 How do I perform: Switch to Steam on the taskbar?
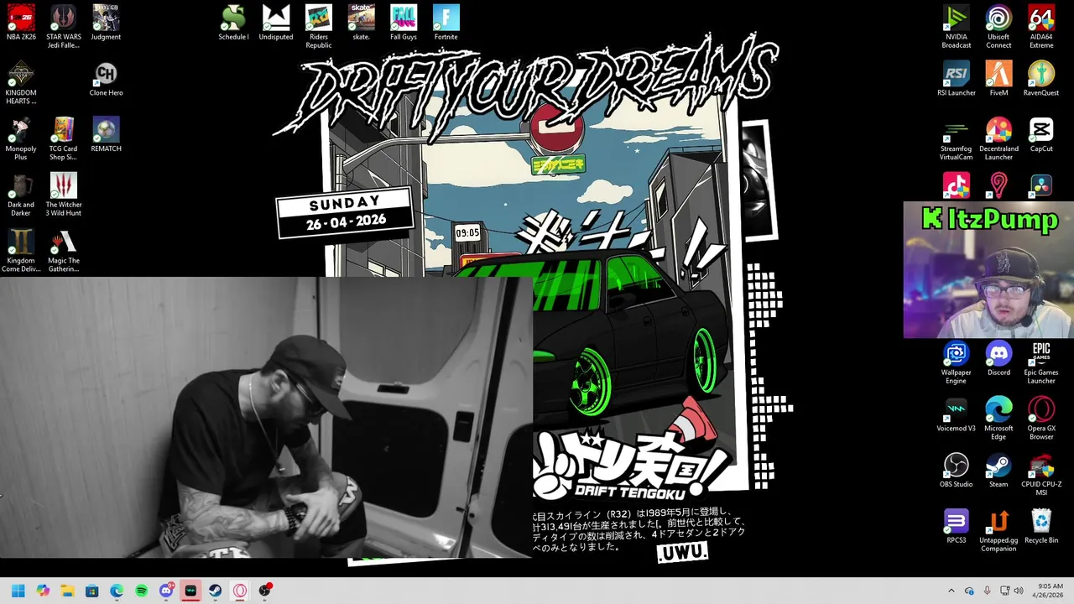point(215,591)
